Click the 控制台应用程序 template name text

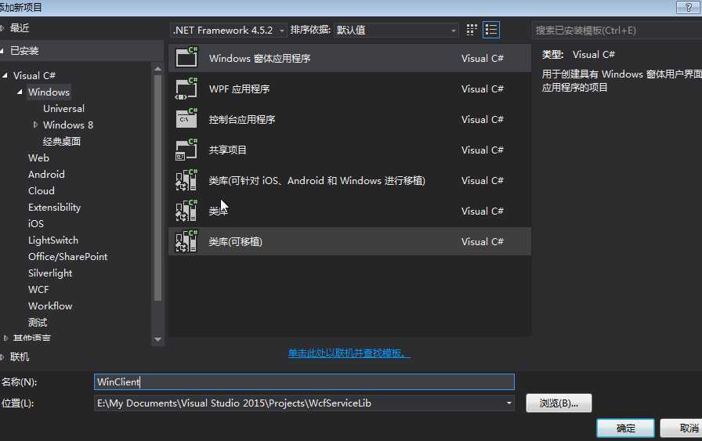coord(242,120)
